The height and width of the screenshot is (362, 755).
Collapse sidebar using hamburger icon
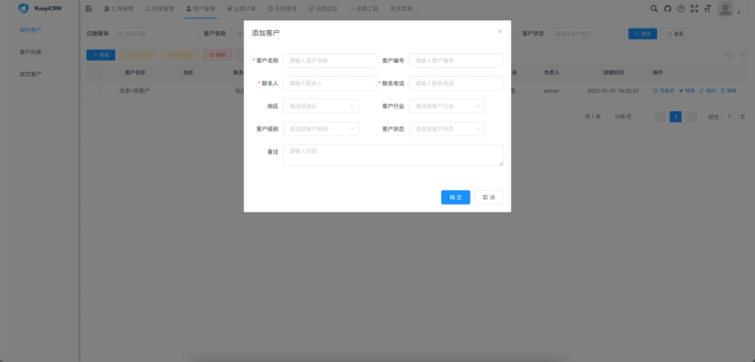(89, 8)
